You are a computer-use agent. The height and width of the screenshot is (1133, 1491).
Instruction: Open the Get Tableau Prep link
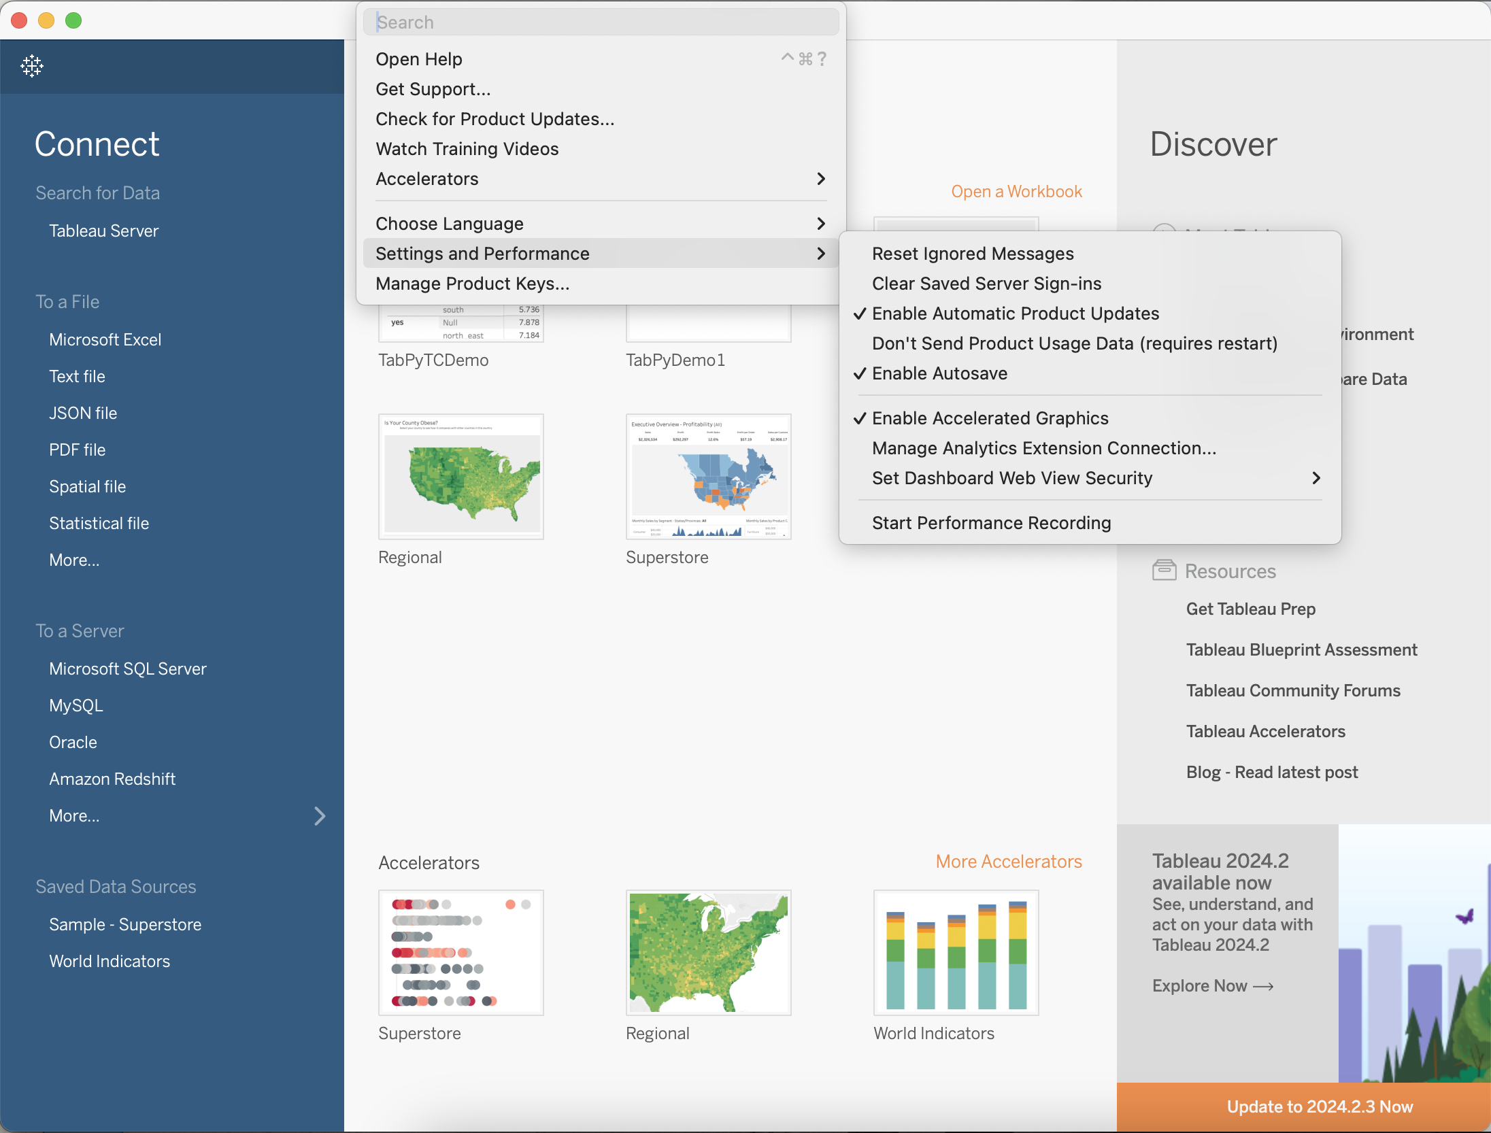1251,609
